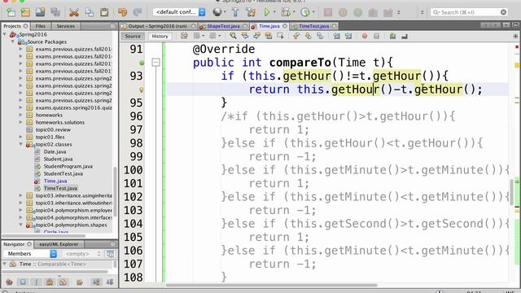
Task: Click the Comment icon in editor toolbar
Action: (392, 36)
